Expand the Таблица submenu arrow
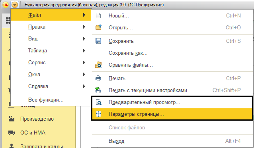The width and height of the screenshot is (254, 148). point(84,51)
